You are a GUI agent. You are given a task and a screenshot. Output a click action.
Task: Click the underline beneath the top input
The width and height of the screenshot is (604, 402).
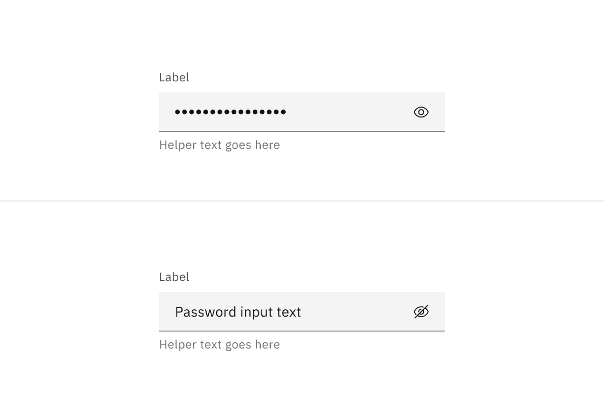tap(302, 131)
